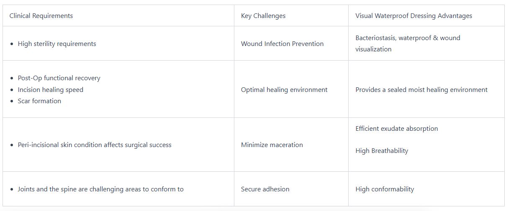Select the Key Challenges column header
Screen dimensions: 511x211
(x=263, y=16)
